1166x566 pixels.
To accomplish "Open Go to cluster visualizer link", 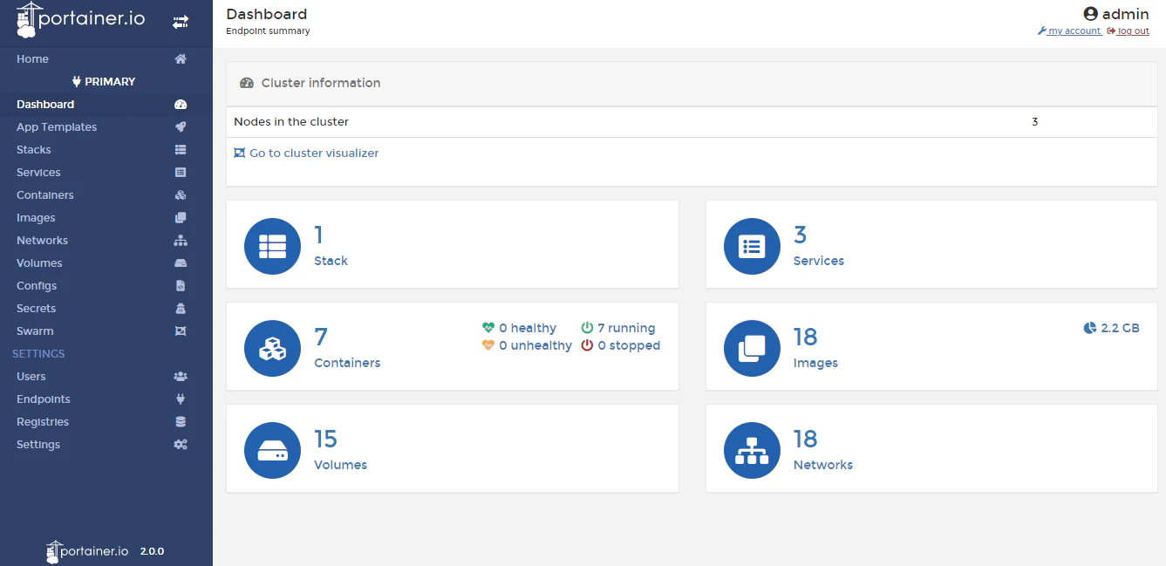I will pyautogui.click(x=306, y=153).
